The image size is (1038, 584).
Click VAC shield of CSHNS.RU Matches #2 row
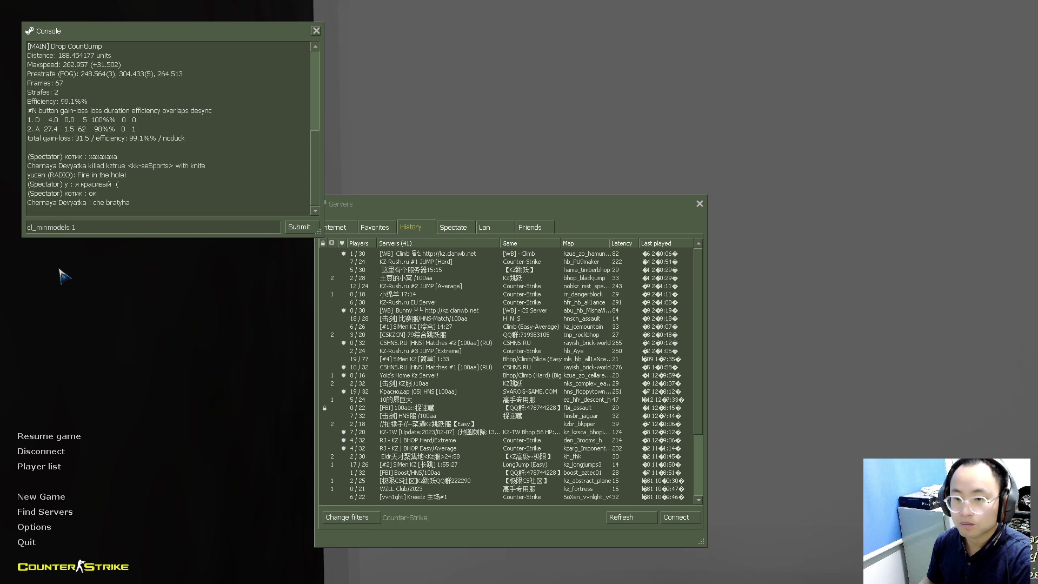[343, 343]
